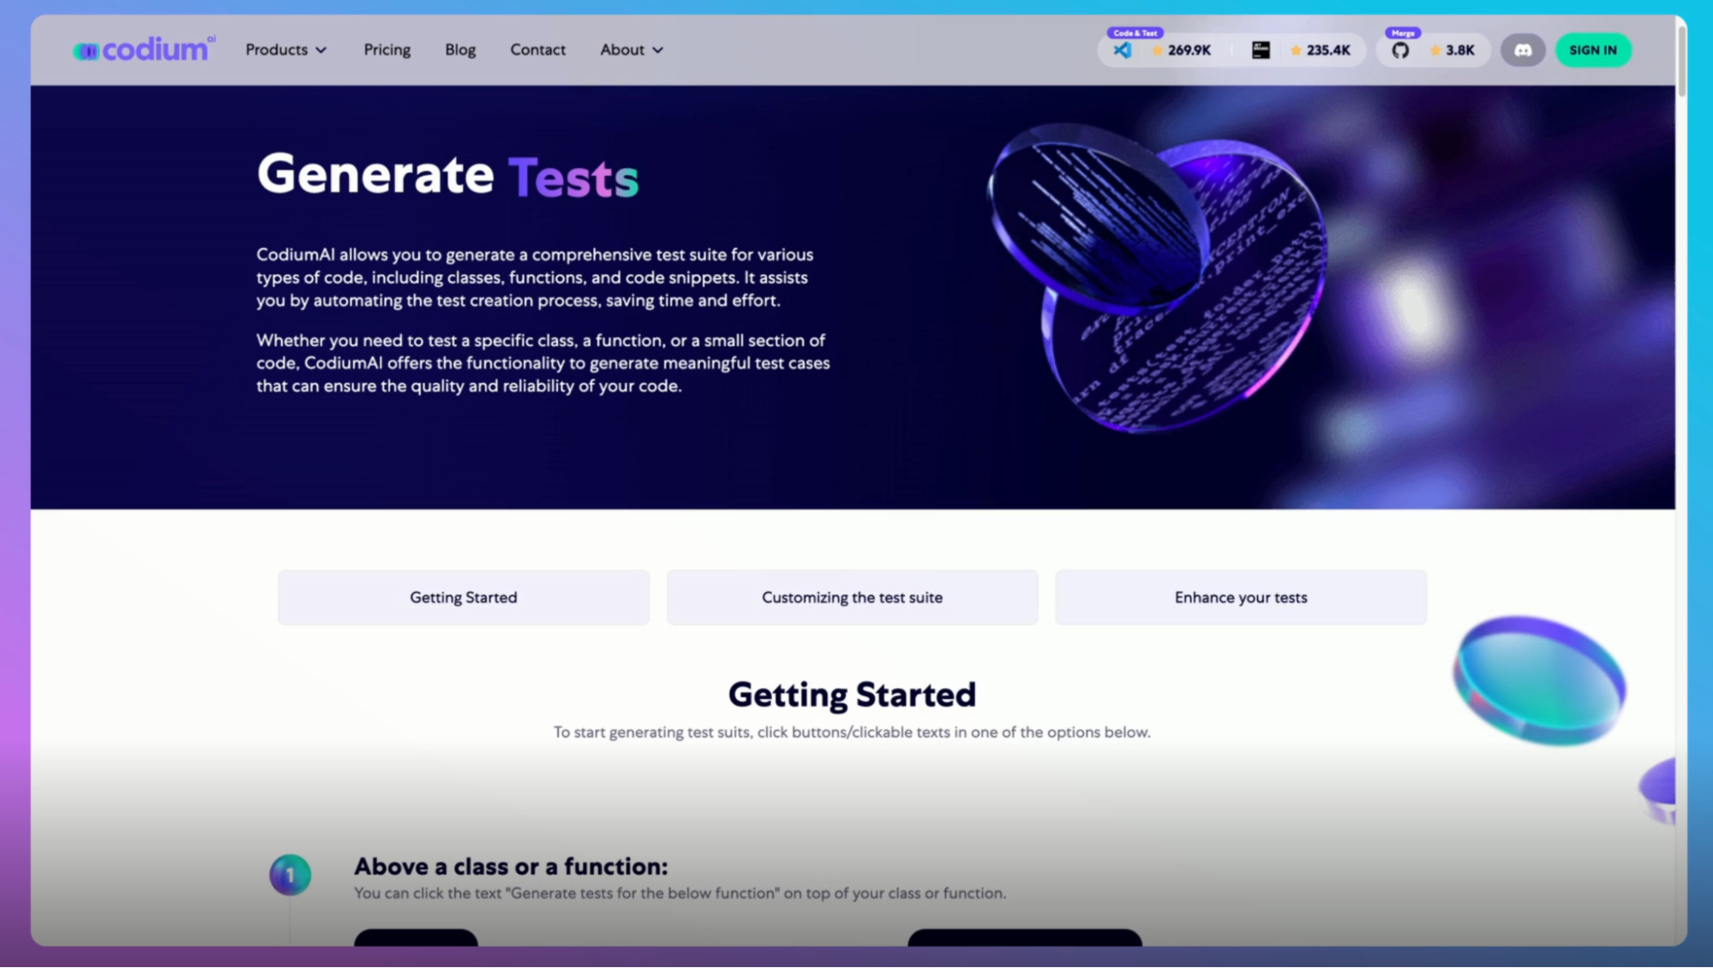Click the 'CodiumAI allows you to generate' paragraph
The width and height of the screenshot is (1713, 968).
click(535, 277)
